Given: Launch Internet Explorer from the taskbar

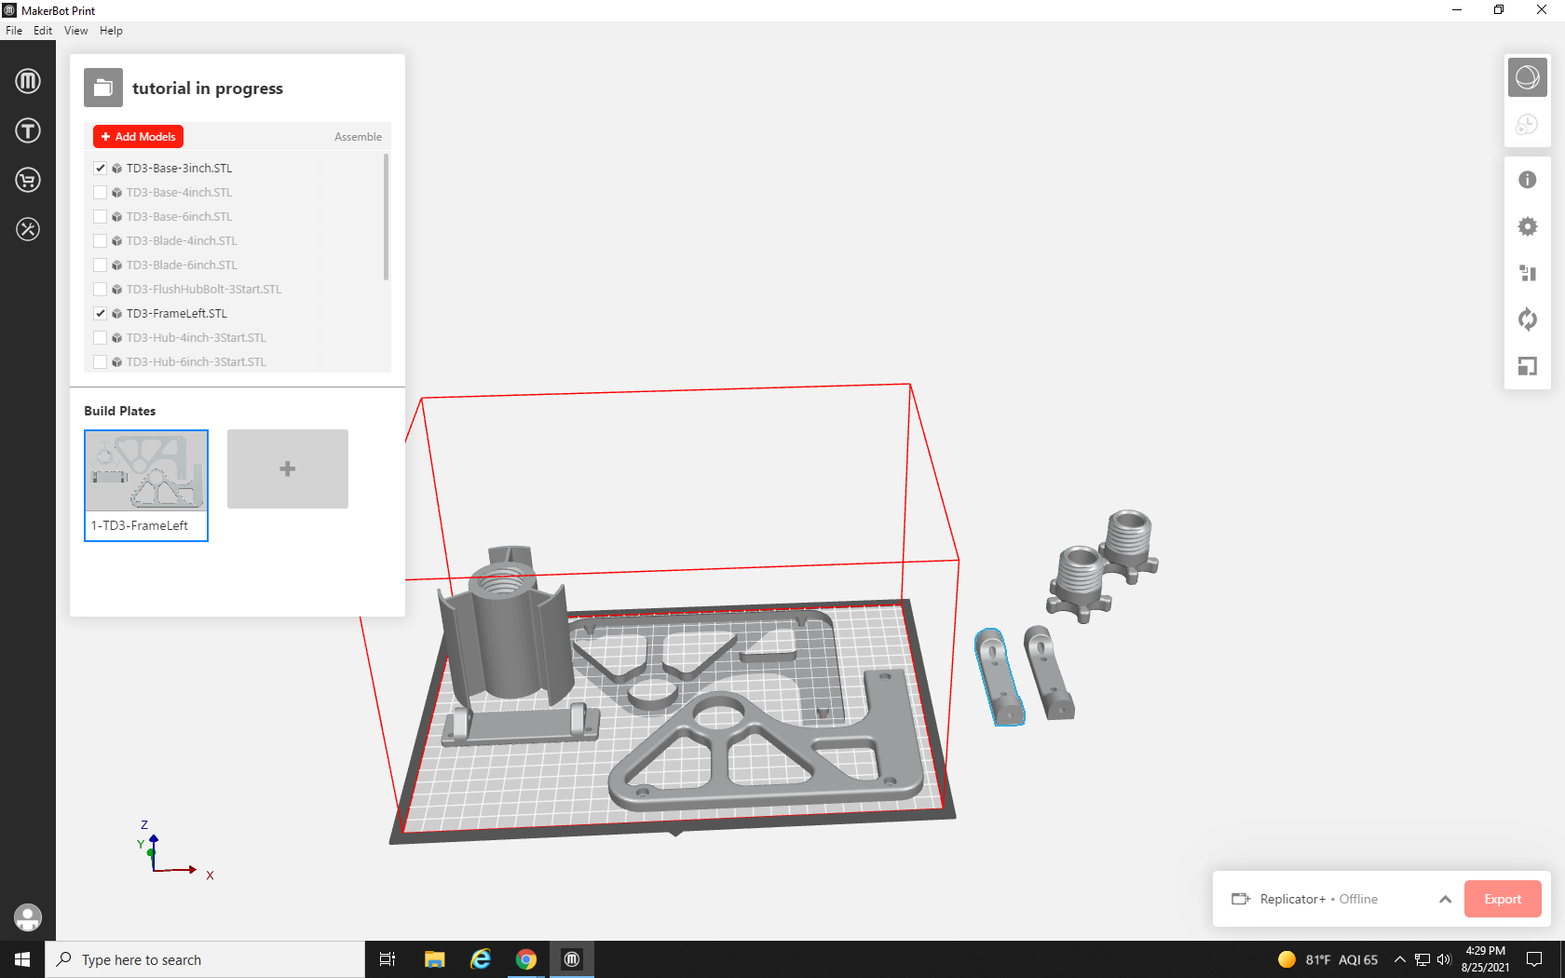Looking at the screenshot, I should coord(481,959).
